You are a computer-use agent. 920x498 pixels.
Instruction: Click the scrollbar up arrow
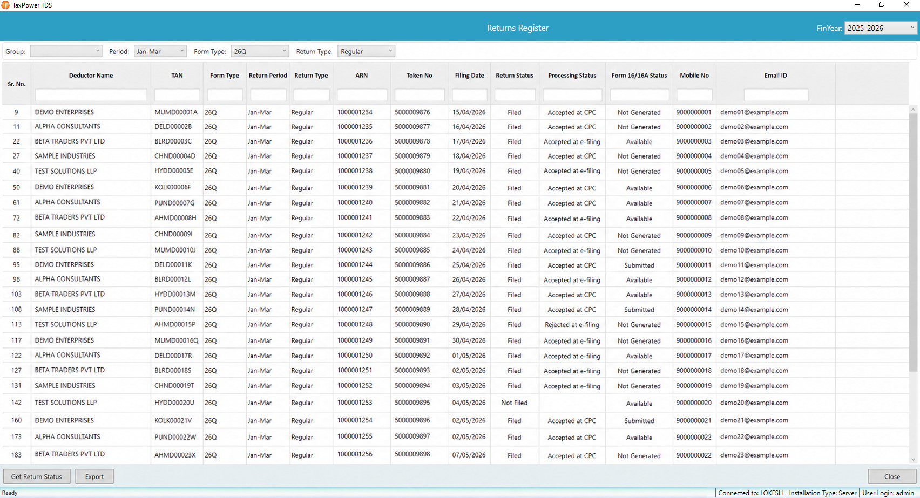click(x=914, y=110)
